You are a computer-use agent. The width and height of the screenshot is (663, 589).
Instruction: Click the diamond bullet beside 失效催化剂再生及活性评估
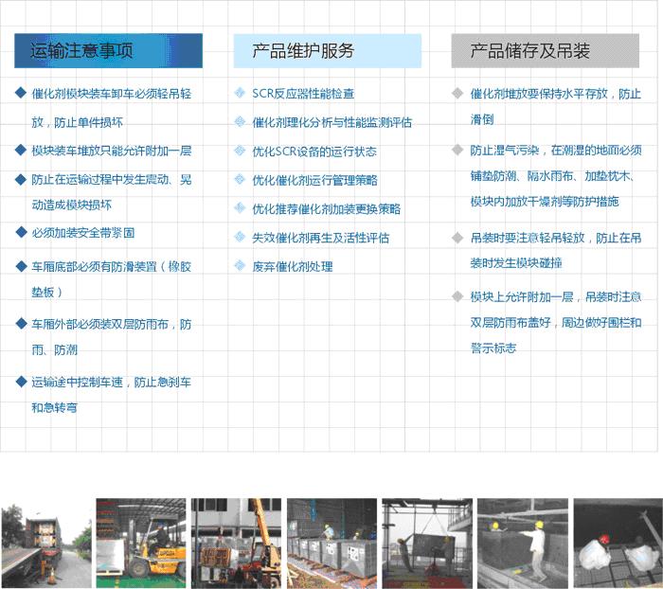(241, 237)
